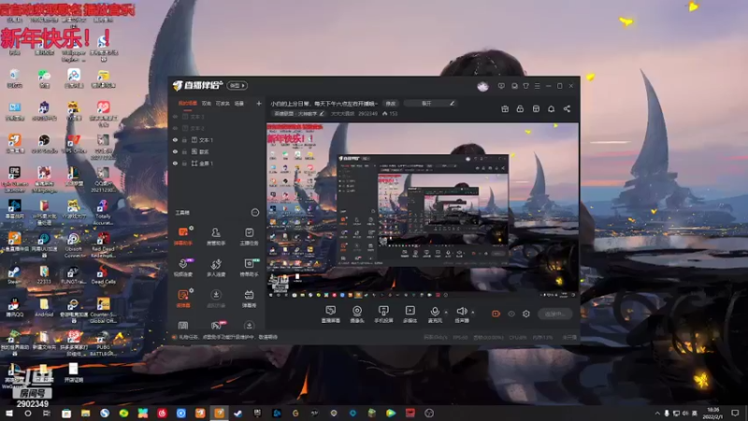Click the status bar notice message
748x421 pixels.
tap(228, 337)
